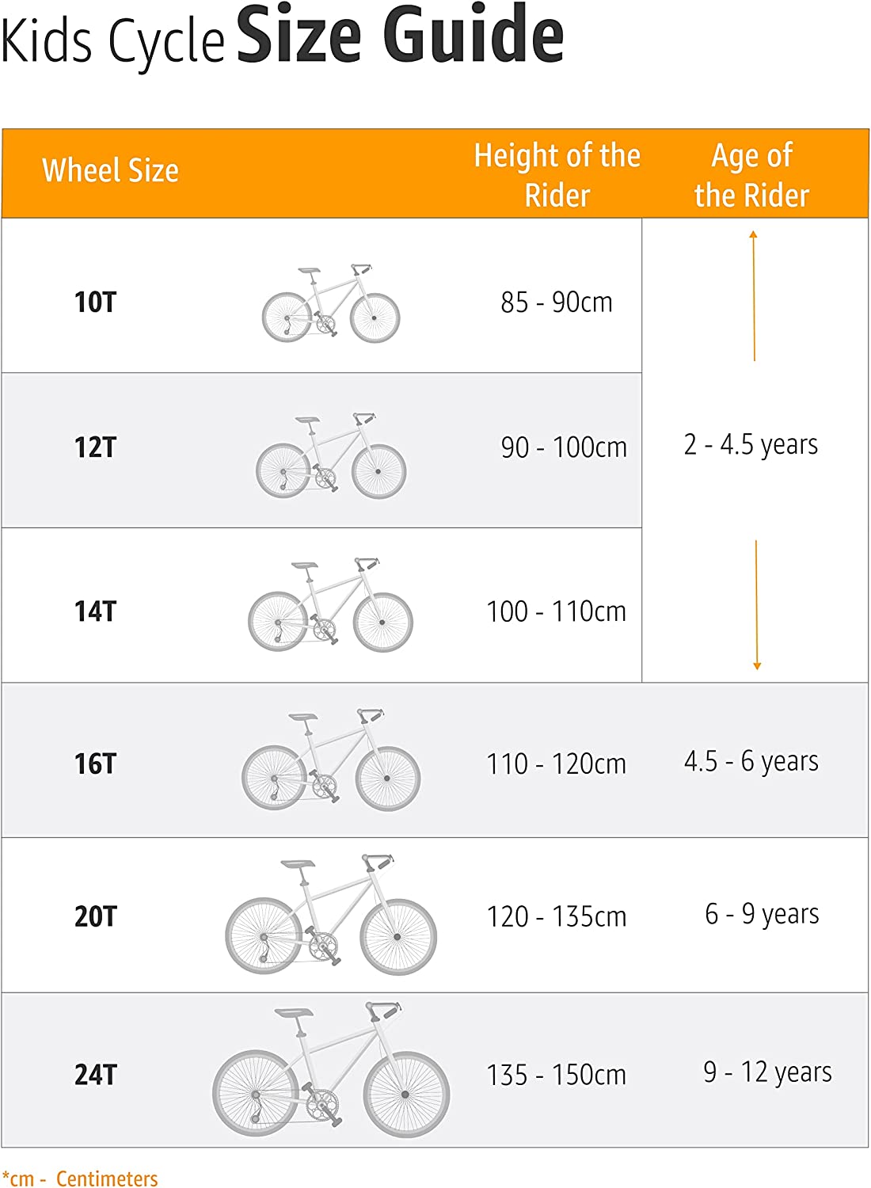
Task: Click the 24T wheel size label
Action: tap(96, 1075)
